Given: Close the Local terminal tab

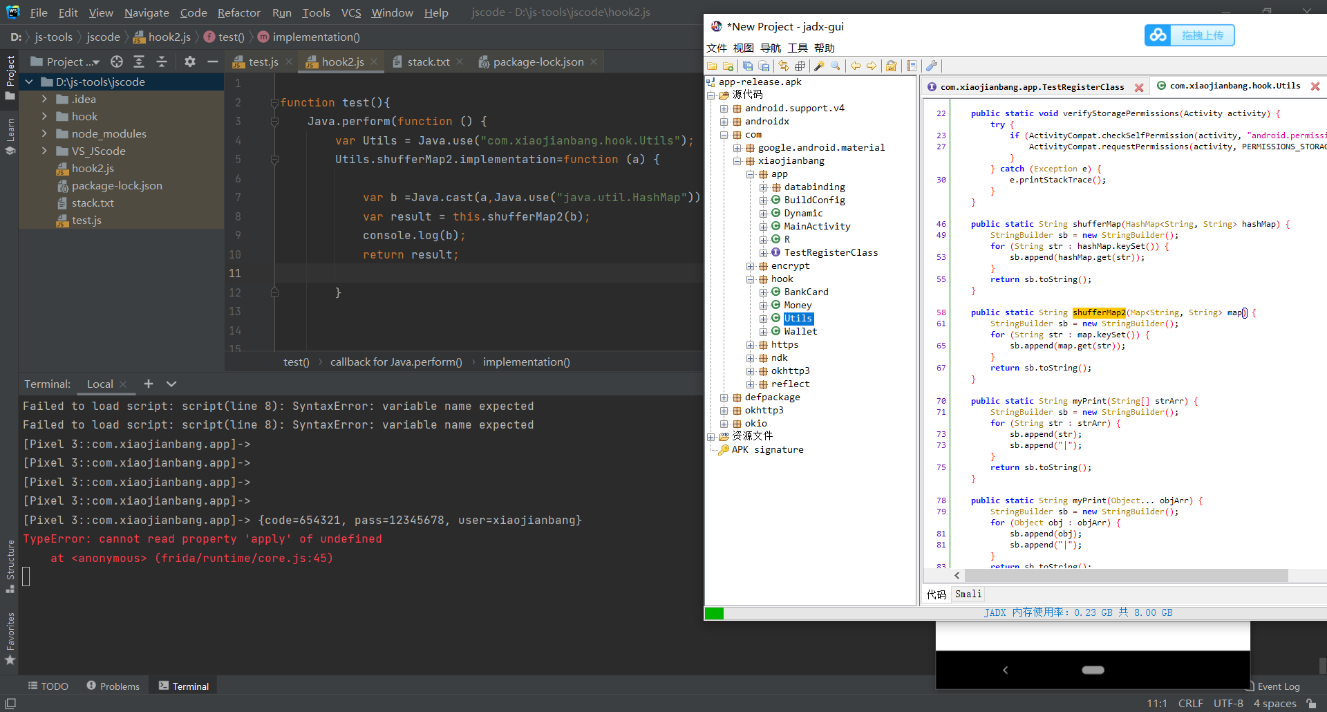Looking at the screenshot, I should pos(123,384).
